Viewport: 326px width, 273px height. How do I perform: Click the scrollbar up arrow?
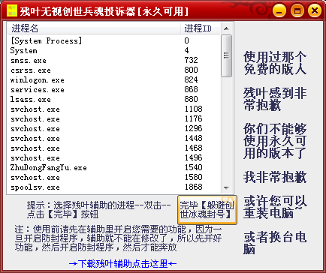(x=226, y=28)
